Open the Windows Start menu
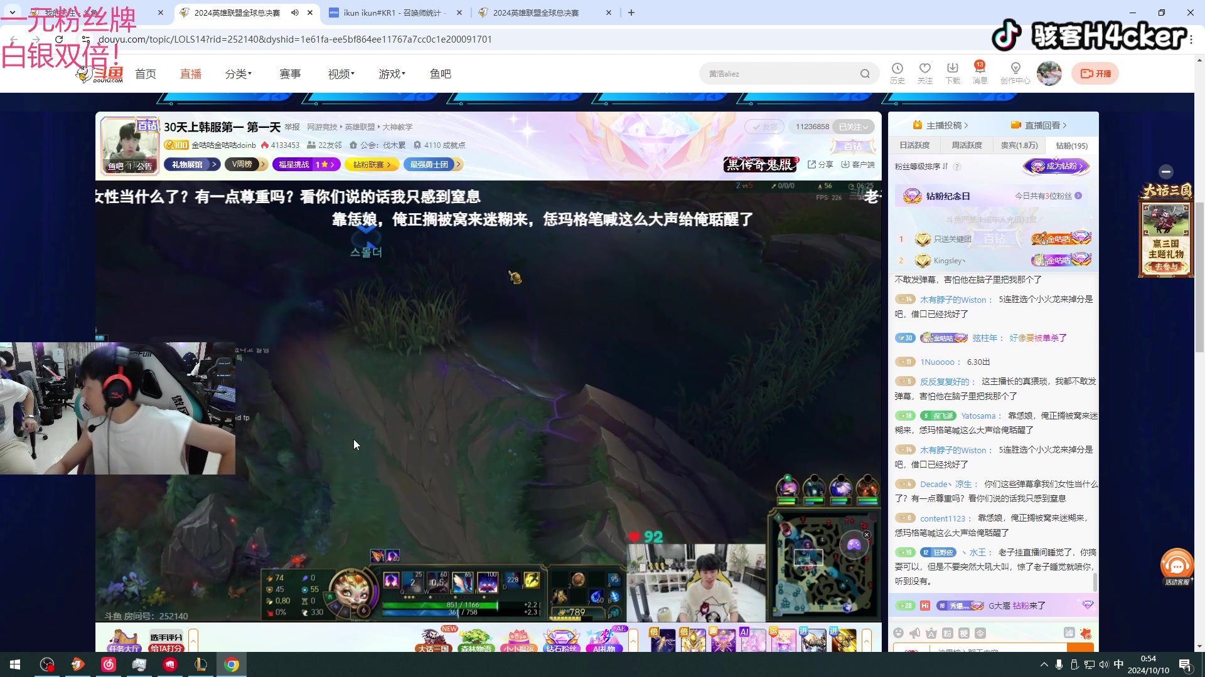1205x677 pixels. (15, 664)
